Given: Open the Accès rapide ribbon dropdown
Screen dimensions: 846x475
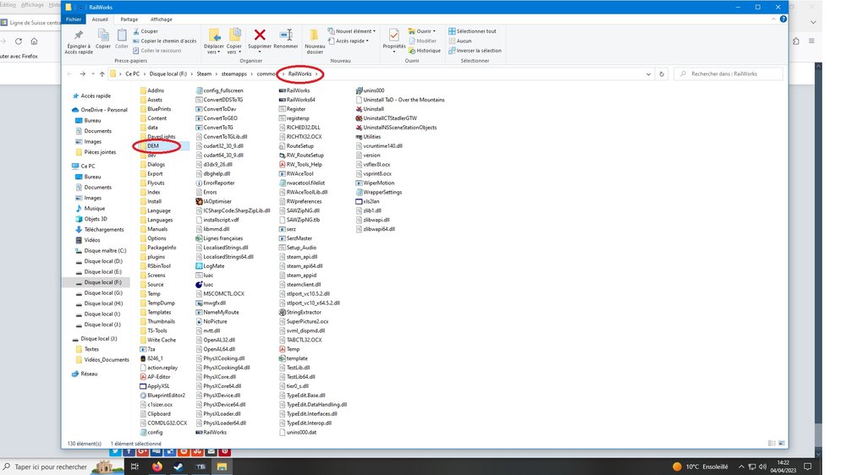Looking at the screenshot, I should pyautogui.click(x=349, y=41).
